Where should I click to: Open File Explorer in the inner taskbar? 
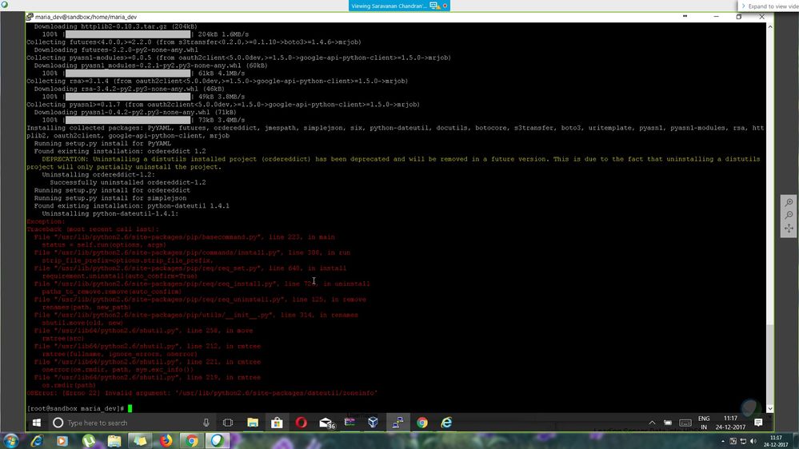(253, 423)
